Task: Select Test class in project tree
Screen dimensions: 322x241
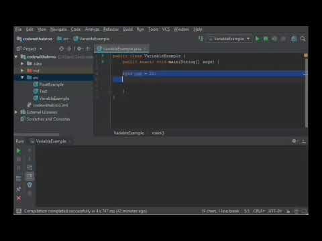Action: [x=40, y=92]
